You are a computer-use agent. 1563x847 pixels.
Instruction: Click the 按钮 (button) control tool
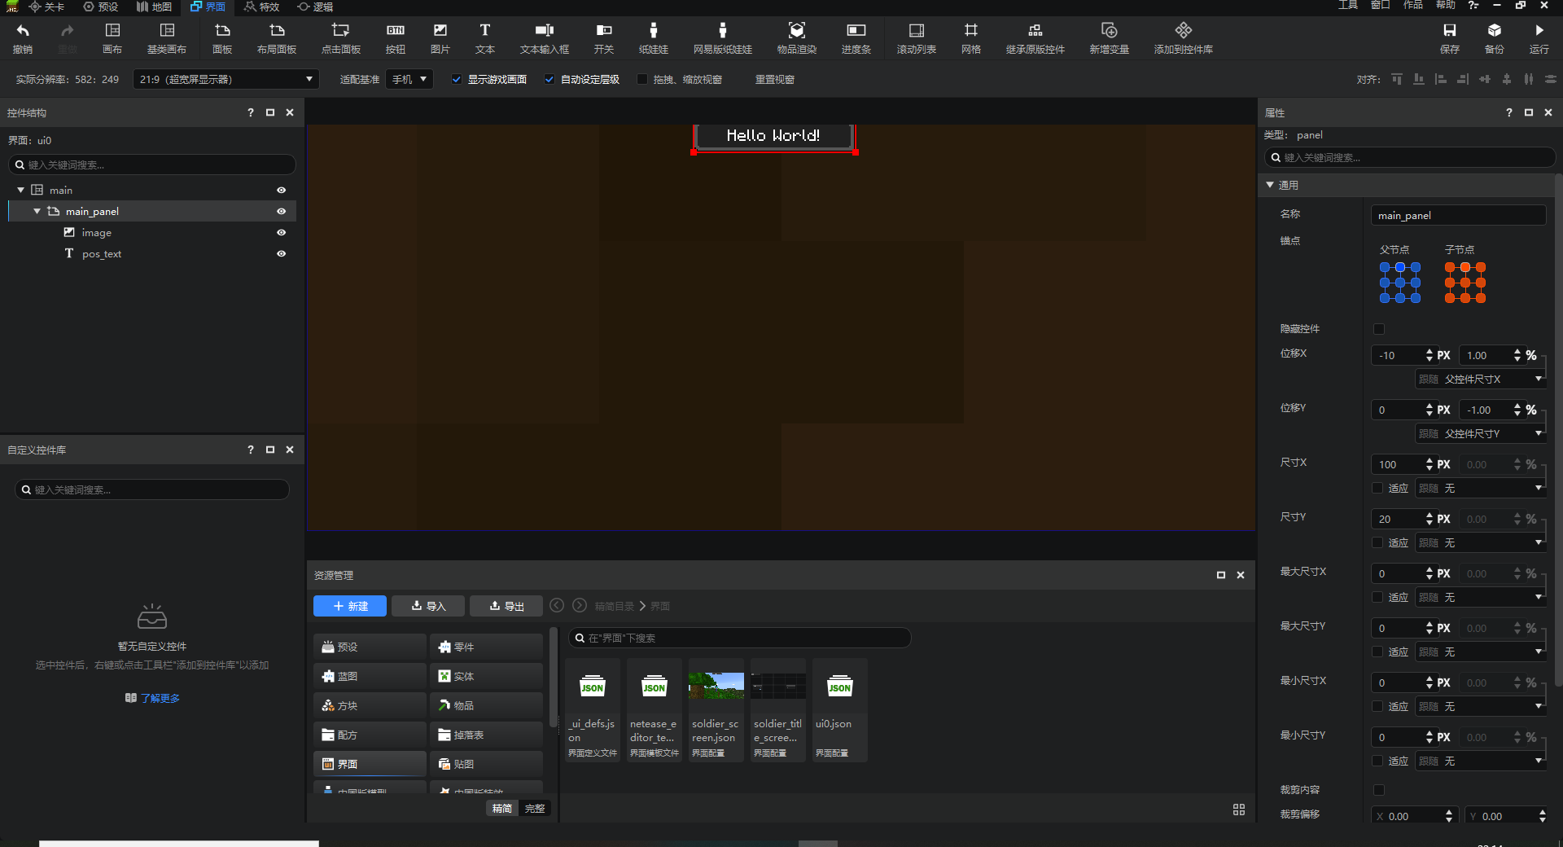(395, 37)
